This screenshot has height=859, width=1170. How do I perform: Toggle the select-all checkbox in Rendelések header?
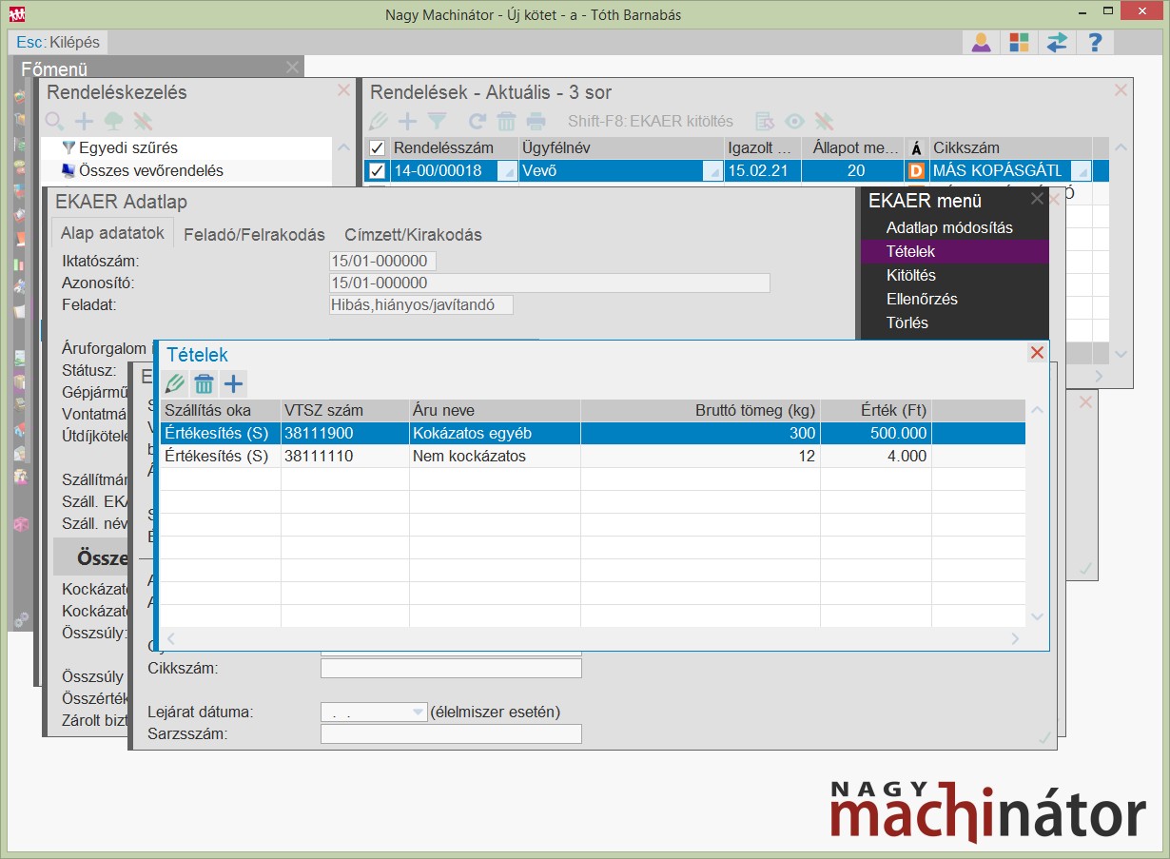pyautogui.click(x=377, y=148)
